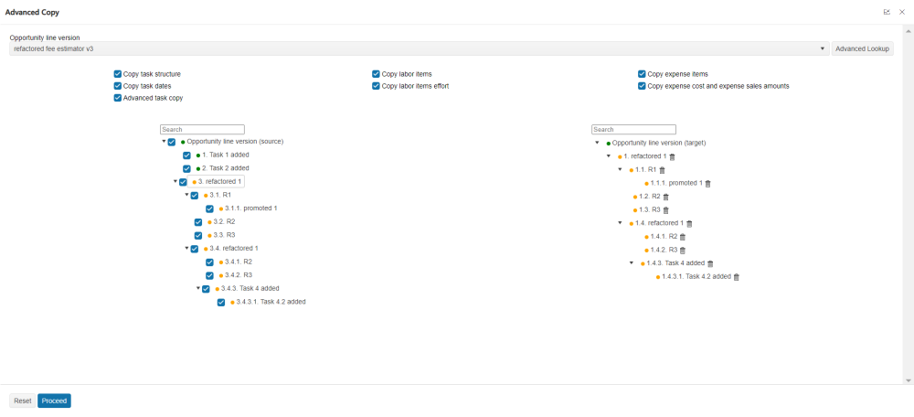Open Advanced Lookup
The height and width of the screenshot is (417, 914).
click(862, 48)
